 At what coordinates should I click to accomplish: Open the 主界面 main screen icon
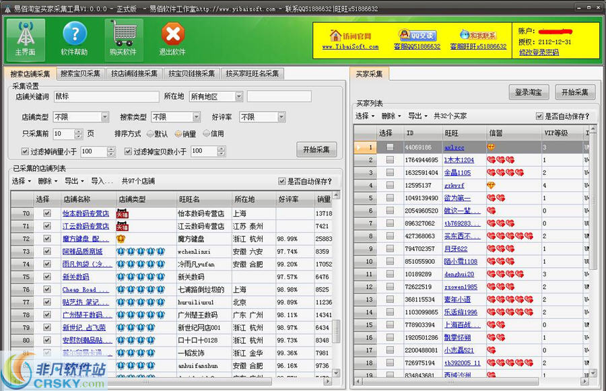click(26, 40)
